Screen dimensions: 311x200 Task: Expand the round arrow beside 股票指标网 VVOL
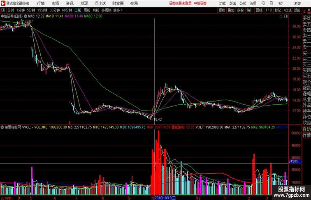click(2, 127)
